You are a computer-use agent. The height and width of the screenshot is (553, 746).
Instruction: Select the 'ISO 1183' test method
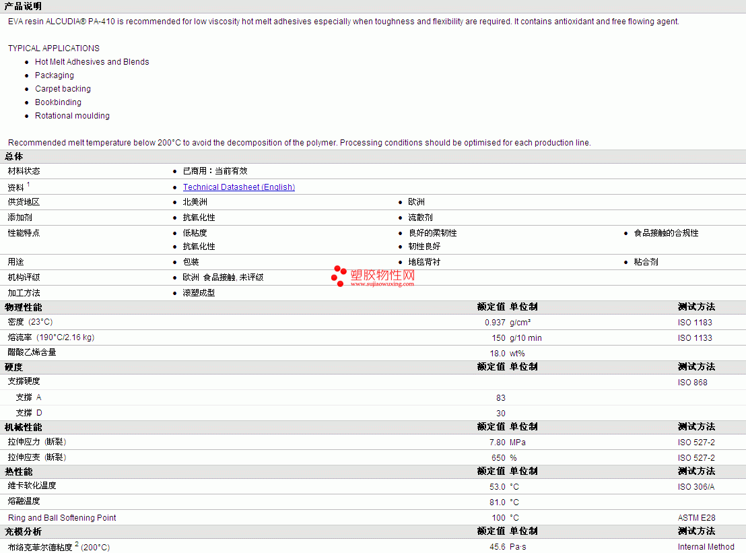[x=695, y=323]
